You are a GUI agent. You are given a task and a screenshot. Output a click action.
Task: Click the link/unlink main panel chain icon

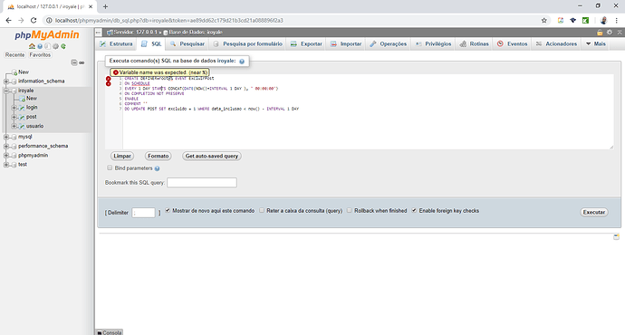point(82,62)
